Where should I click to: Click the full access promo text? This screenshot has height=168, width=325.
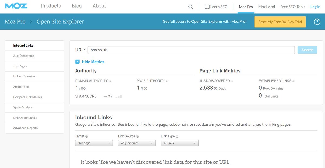[204, 22]
